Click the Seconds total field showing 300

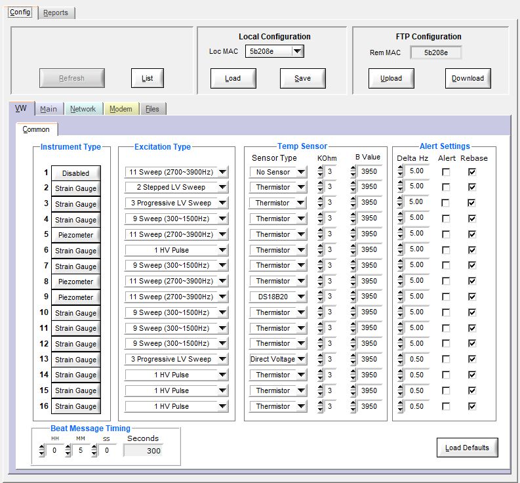[x=143, y=451]
